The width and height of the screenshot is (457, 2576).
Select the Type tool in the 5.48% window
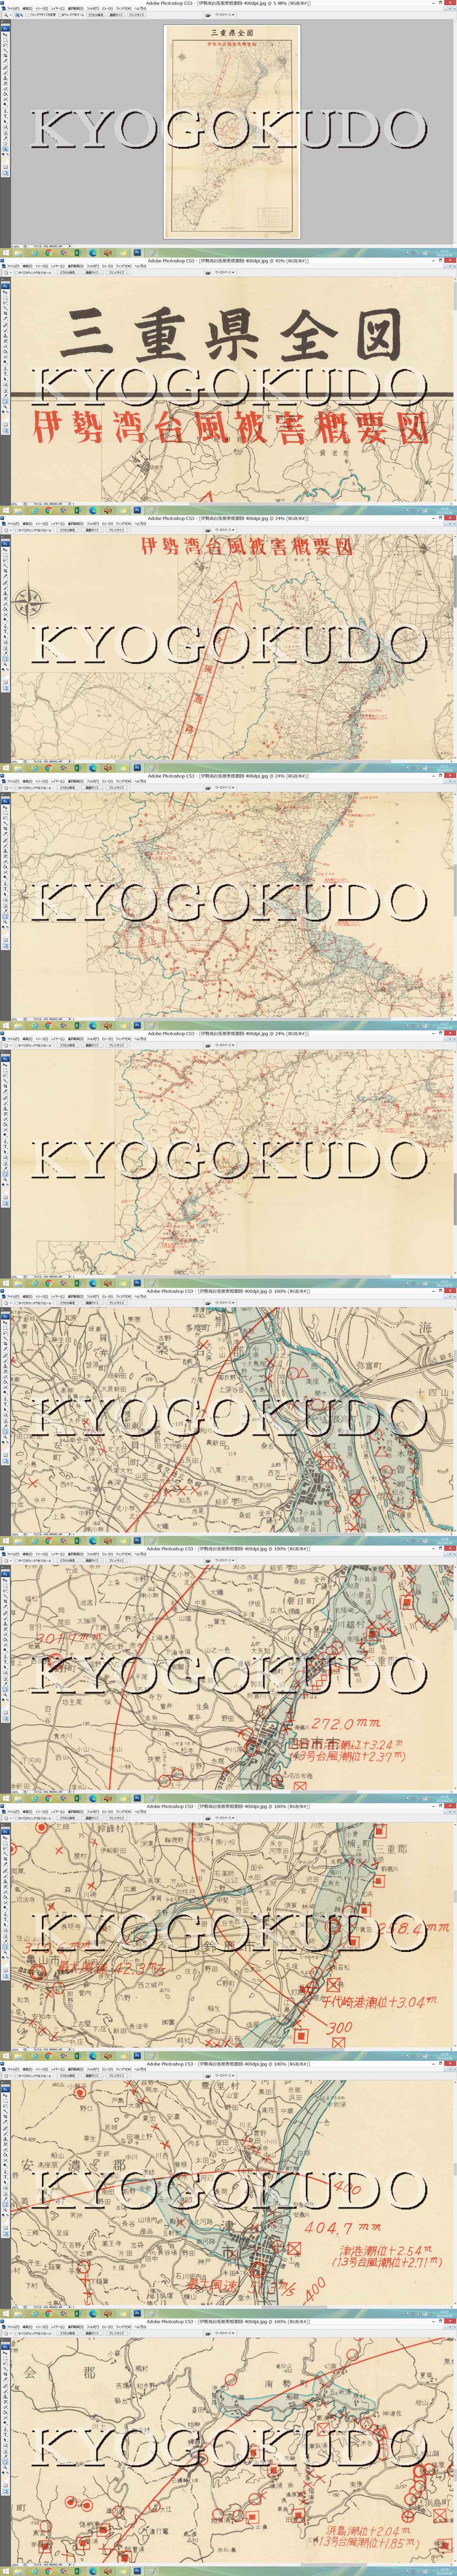tap(5, 116)
